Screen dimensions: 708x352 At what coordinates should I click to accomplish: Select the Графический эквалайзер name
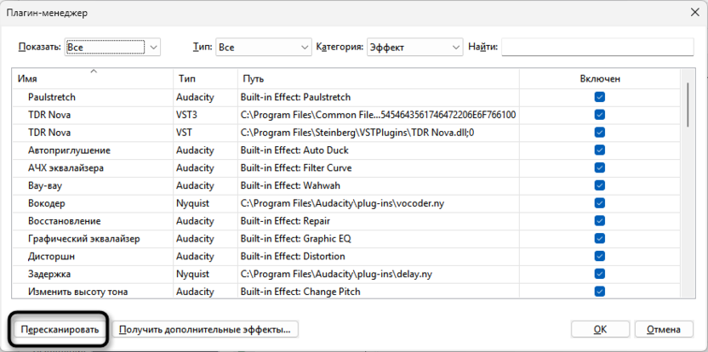84,238
